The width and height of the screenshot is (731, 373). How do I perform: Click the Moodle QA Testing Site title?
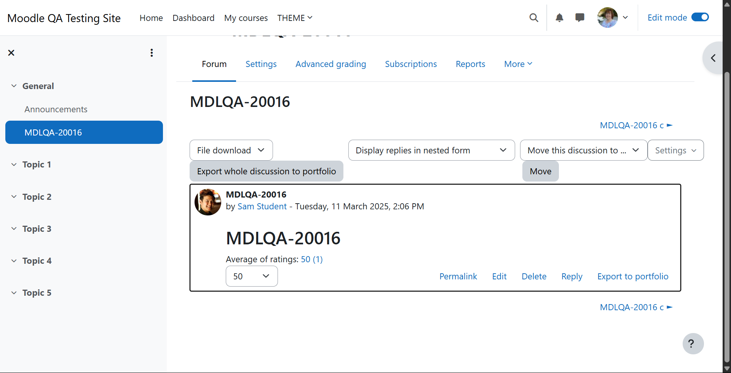(64, 18)
